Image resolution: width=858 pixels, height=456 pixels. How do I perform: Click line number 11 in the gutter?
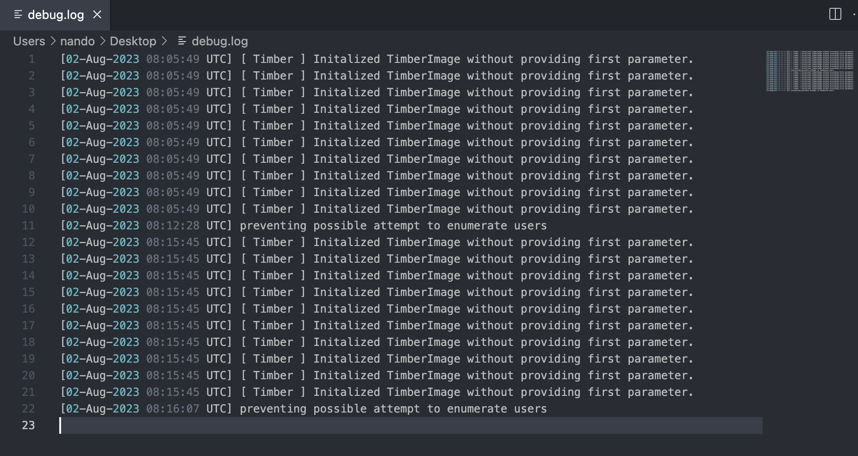(x=29, y=226)
